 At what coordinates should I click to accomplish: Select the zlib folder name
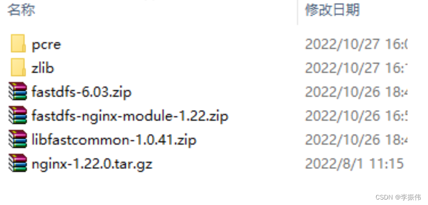[42, 68]
